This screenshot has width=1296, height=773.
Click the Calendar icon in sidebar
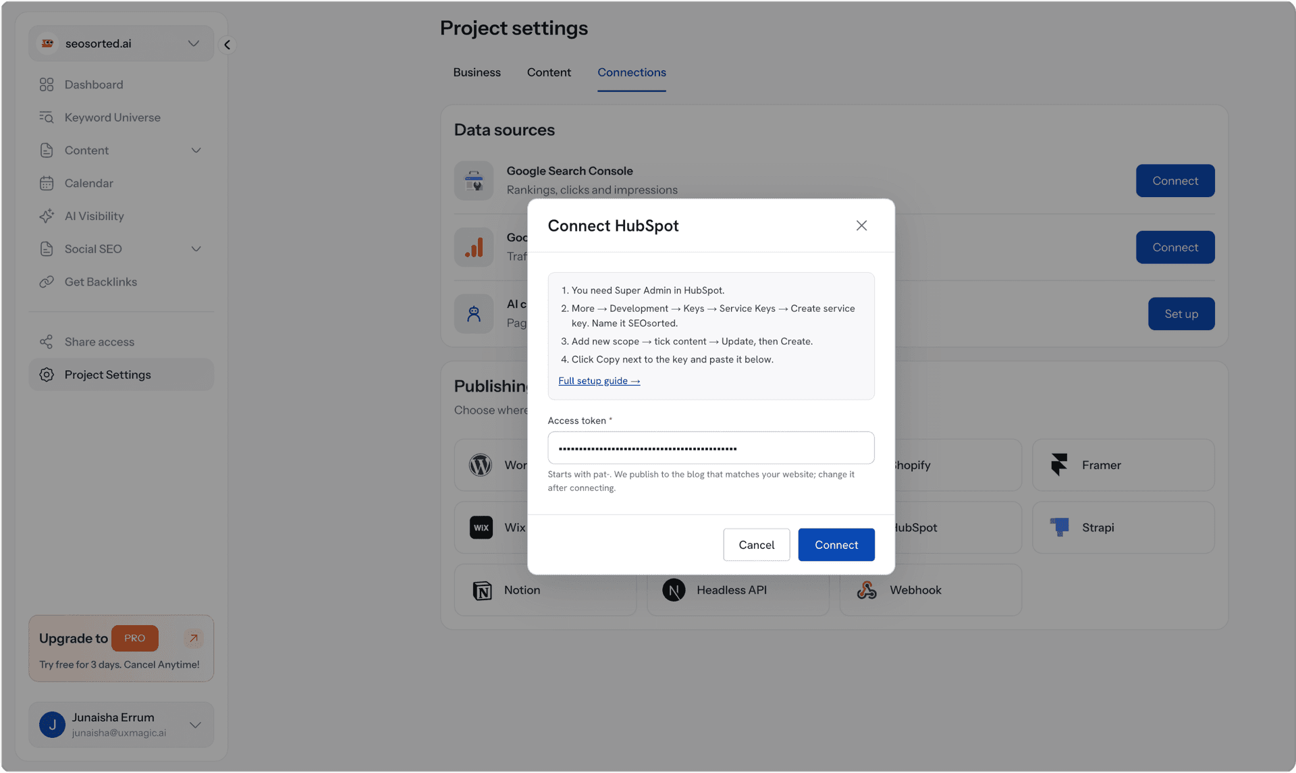pos(47,183)
